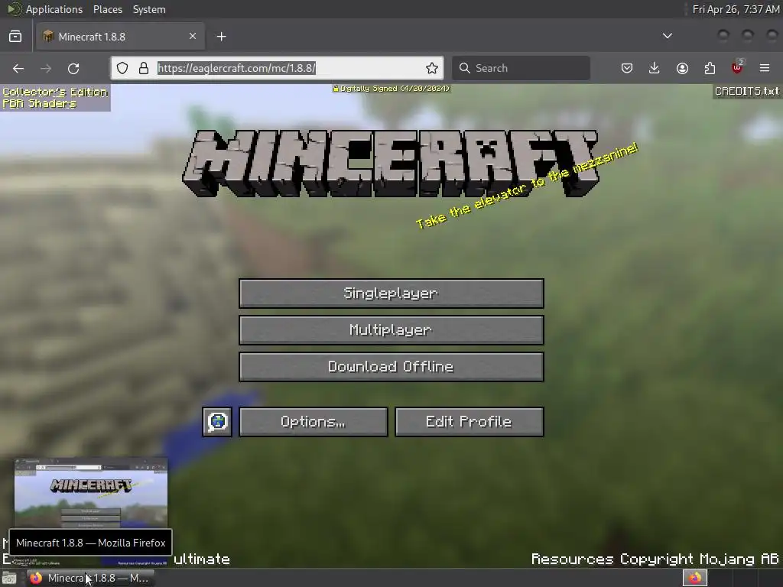Click the clock showing Fri Apr 26
Screen dimensions: 783x587
pos(736,9)
